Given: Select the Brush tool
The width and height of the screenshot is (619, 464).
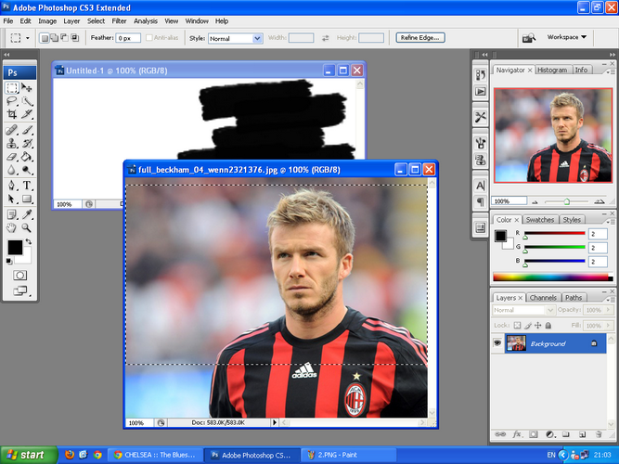Looking at the screenshot, I should (27, 130).
